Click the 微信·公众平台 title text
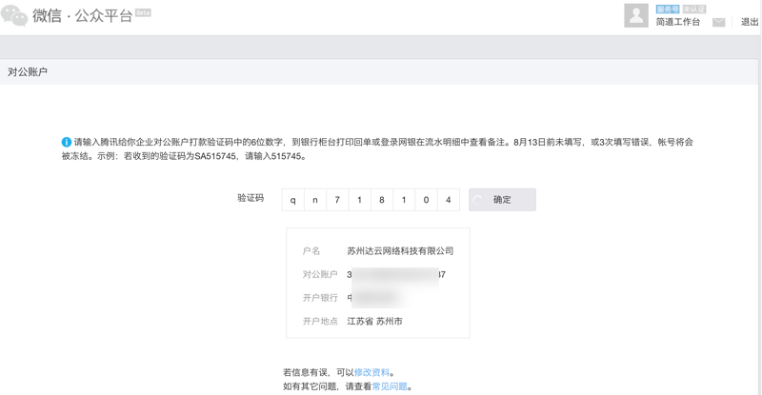Screen dimensions: 762x395 [83, 16]
